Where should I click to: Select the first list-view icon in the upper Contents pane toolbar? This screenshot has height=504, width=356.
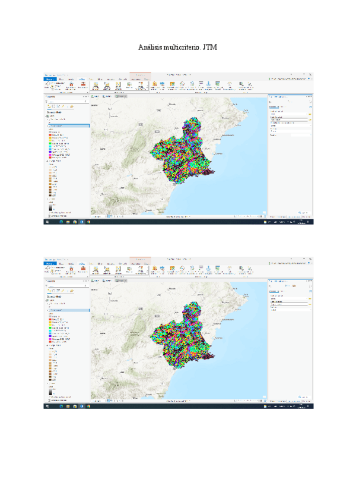tap(49, 106)
